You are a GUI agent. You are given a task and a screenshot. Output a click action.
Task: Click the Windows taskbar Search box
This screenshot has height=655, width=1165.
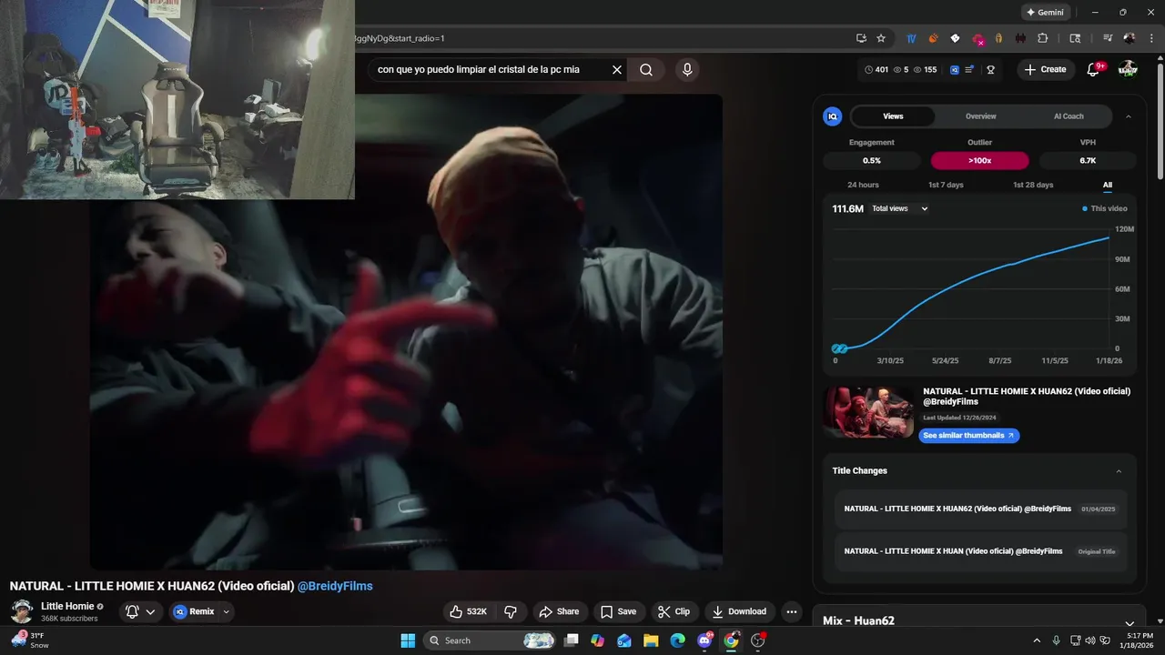pos(490,640)
